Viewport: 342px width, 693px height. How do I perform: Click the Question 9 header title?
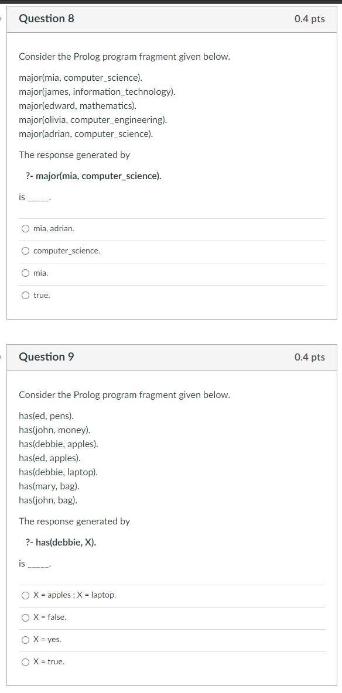[x=46, y=356]
